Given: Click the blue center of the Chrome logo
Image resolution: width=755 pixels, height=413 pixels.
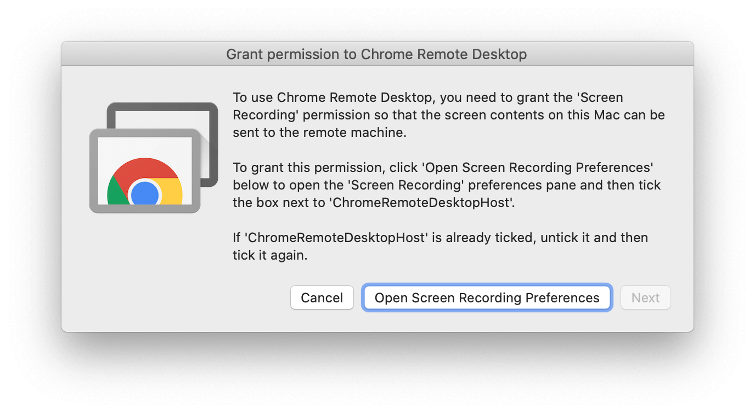Looking at the screenshot, I should pyautogui.click(x=145, y=194).
